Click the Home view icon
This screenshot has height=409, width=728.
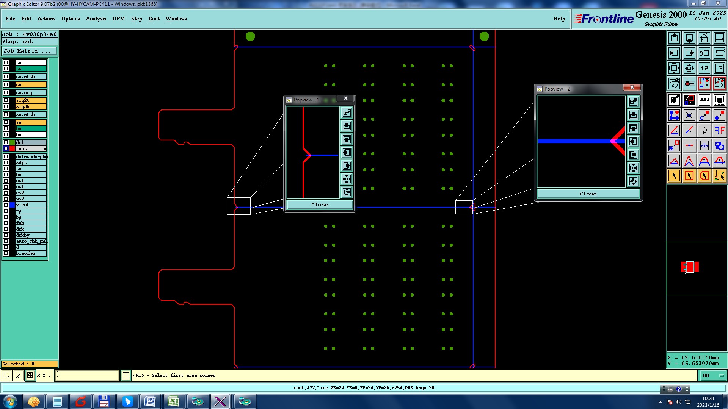[x=704, y=38]
